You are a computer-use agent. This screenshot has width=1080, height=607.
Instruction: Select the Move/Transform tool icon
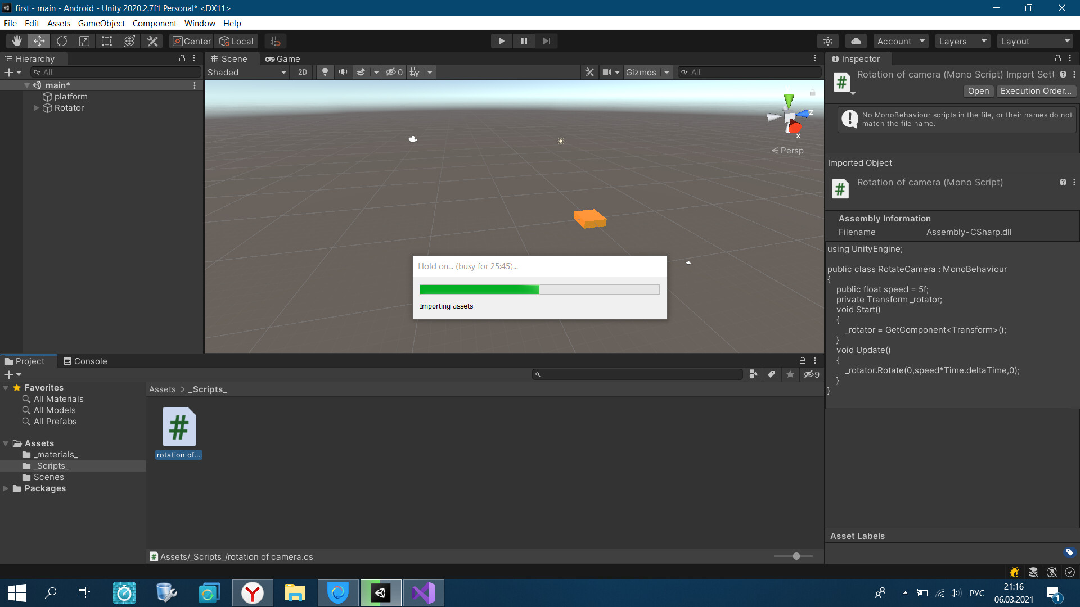39,41
